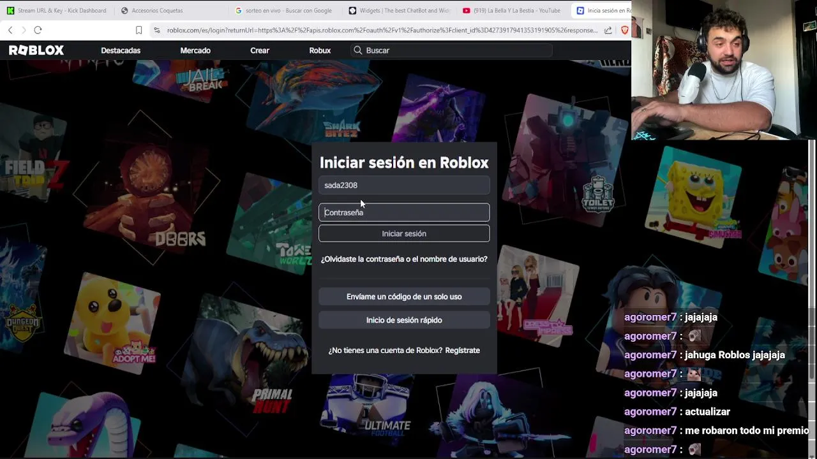
Task: Click chat message 'actualizar'
Action: (x=707, y=412)
